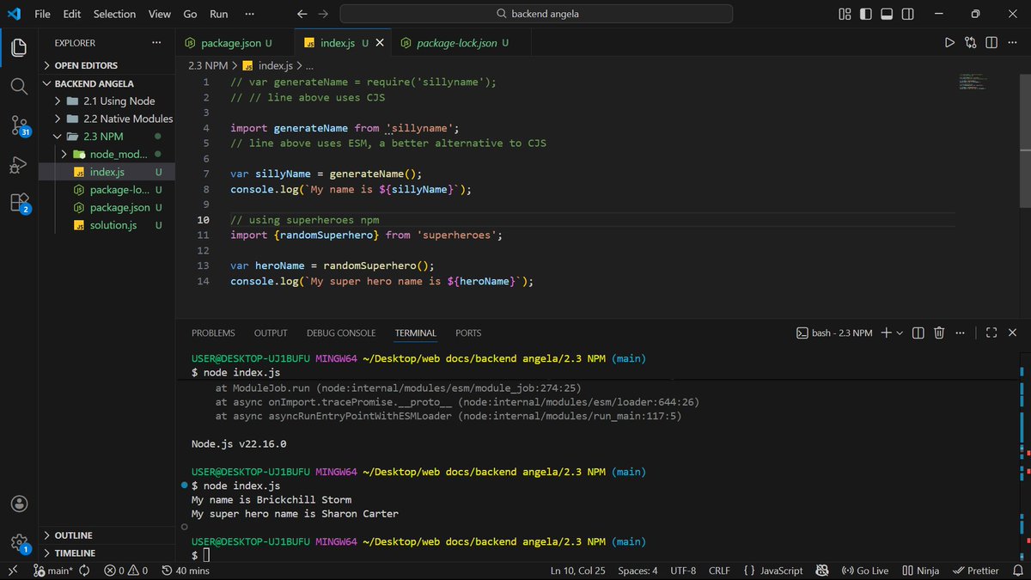Viewport: 1031px width, 580px height.
Task: Go back using the navigation arrow
Action: tap(302, 14)
